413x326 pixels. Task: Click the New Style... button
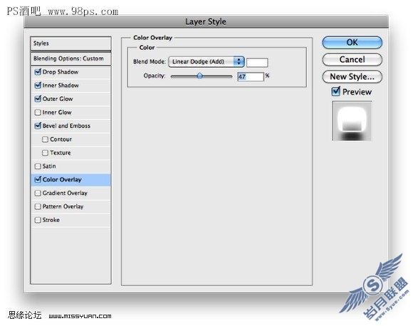[352, 77]
